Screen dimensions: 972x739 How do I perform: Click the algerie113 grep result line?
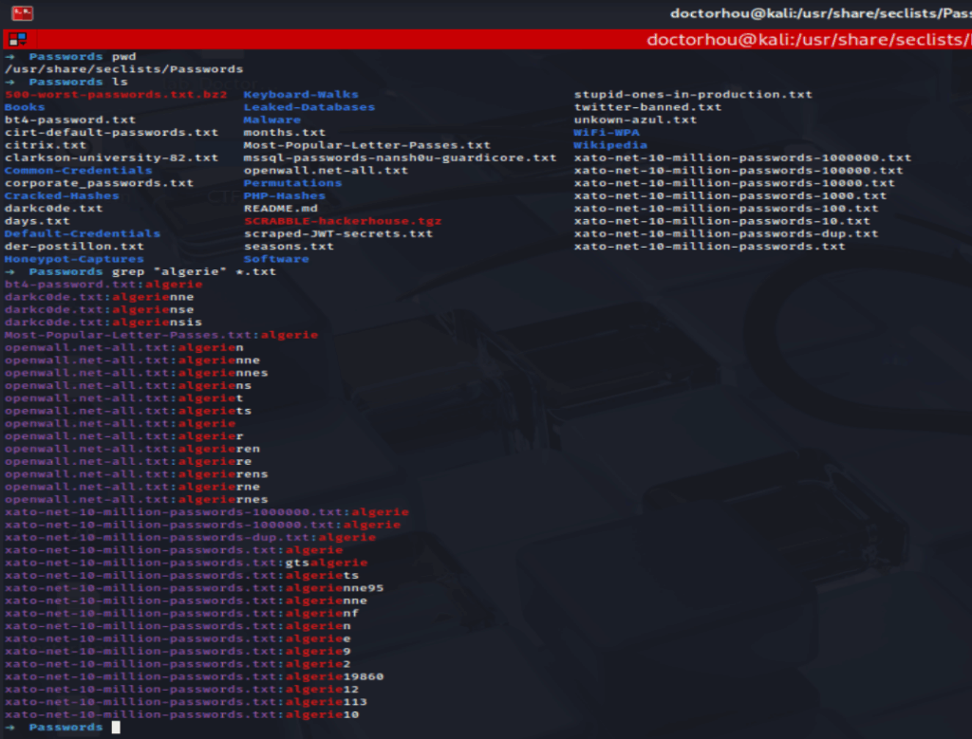[x=186, y=702]
